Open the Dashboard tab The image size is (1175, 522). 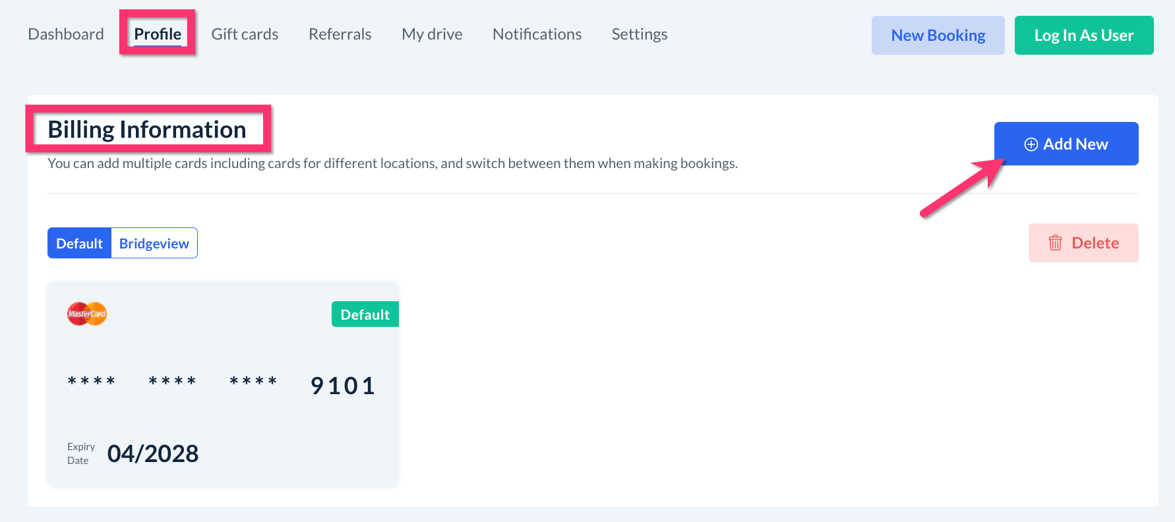point(66,34)
